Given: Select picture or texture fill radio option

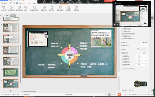Looking at the screenshot, I should [x=122, y=34].
